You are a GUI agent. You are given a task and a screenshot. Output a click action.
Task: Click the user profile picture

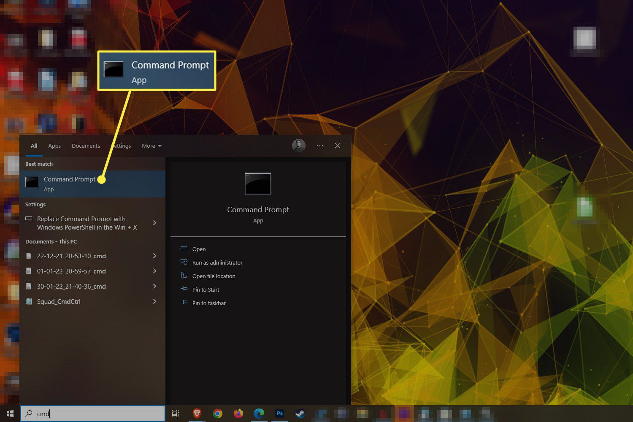click(298, 146)
